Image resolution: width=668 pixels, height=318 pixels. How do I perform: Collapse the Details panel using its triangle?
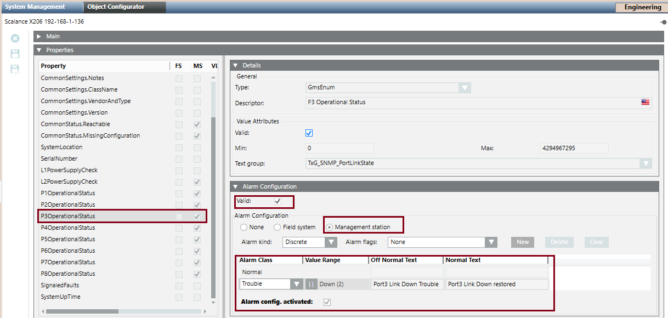pos(235,65)
